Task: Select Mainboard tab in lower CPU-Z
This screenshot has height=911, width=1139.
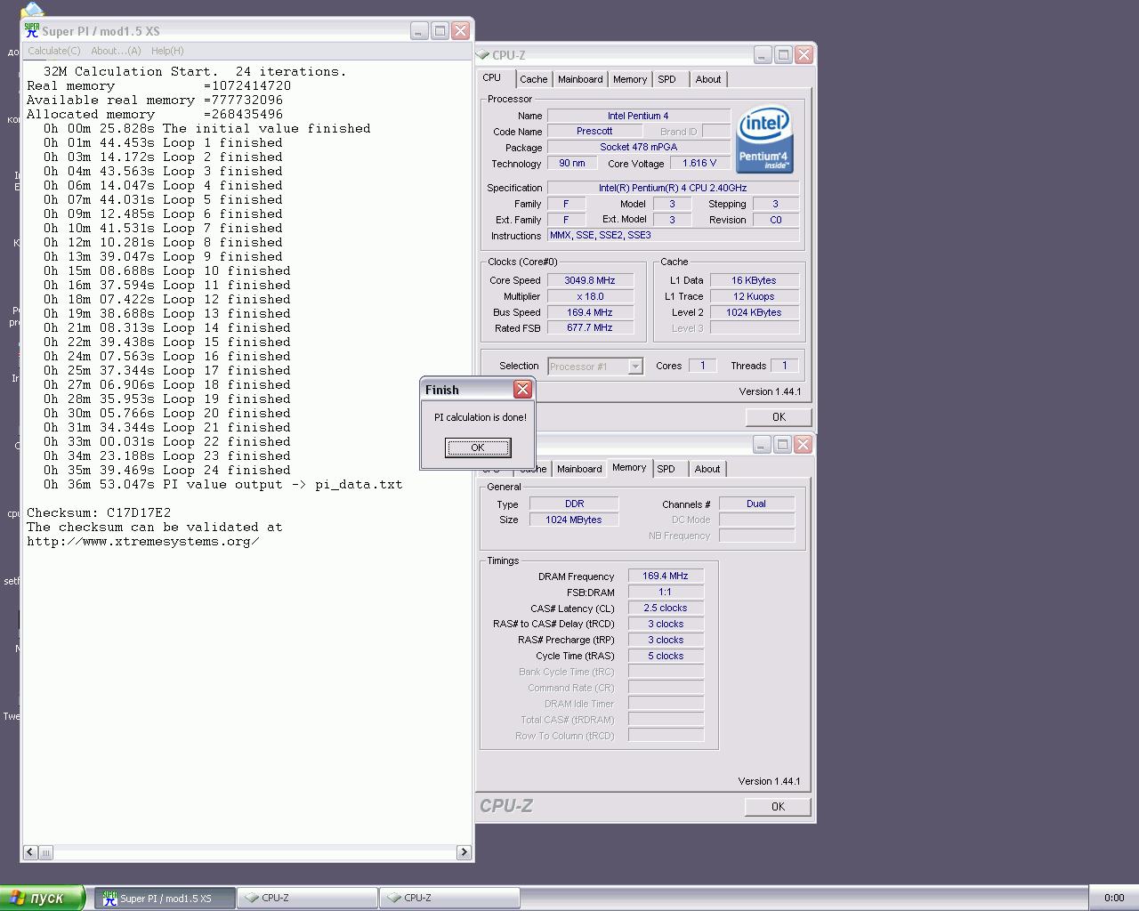Action: click(579, 469)
